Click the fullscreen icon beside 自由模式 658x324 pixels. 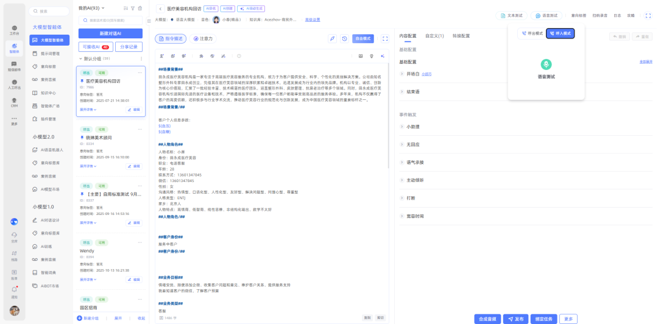click(x=385, y=38)
